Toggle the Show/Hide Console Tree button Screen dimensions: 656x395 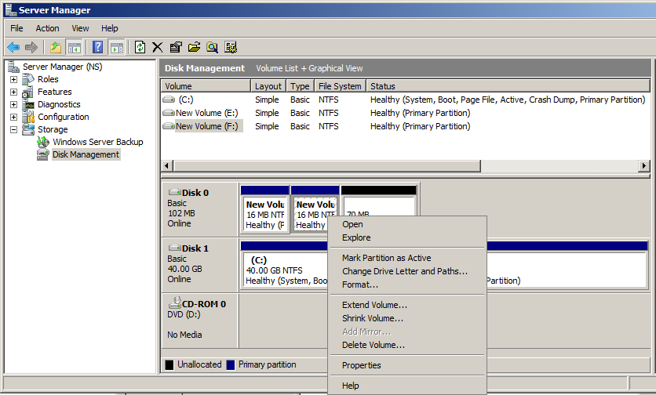75,47
